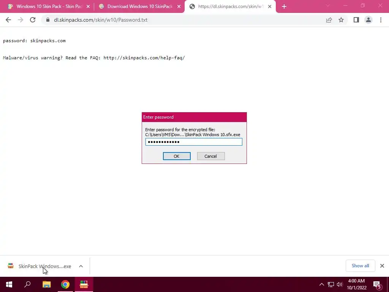This screenshot has height=292, width=389.
Task: Open the Chrome profile avatar menu
Action: pyautogui.click(x=368, y=20)
